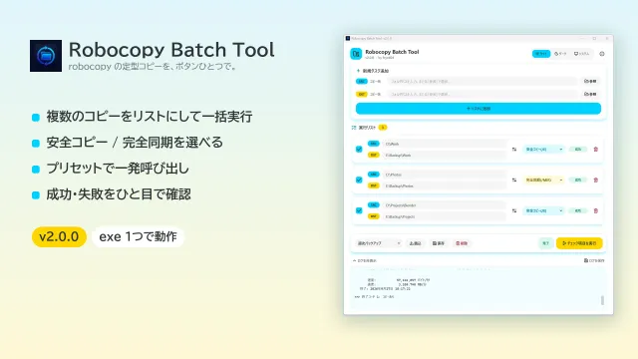Viewport: 638px width, 359px height.
Task: Click the C:\Work source path field
Action: coord(445,144)
